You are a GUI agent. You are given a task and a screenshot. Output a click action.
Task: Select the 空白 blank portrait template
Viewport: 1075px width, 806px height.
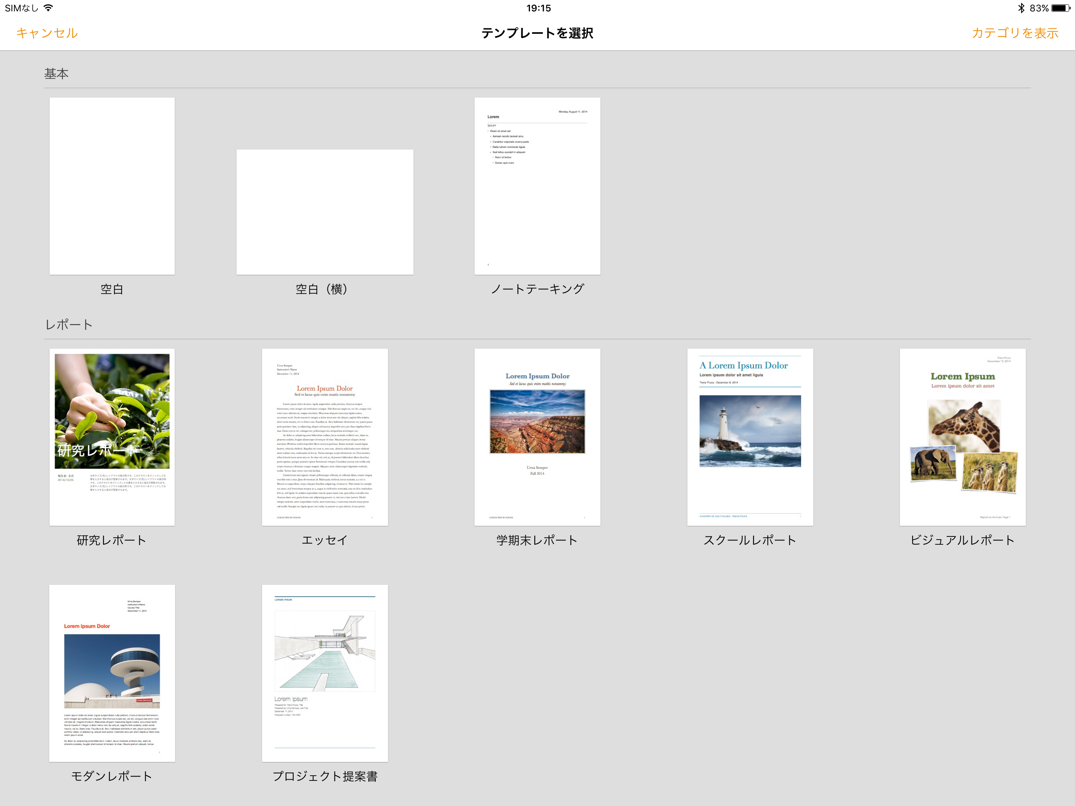click(112, 186)
